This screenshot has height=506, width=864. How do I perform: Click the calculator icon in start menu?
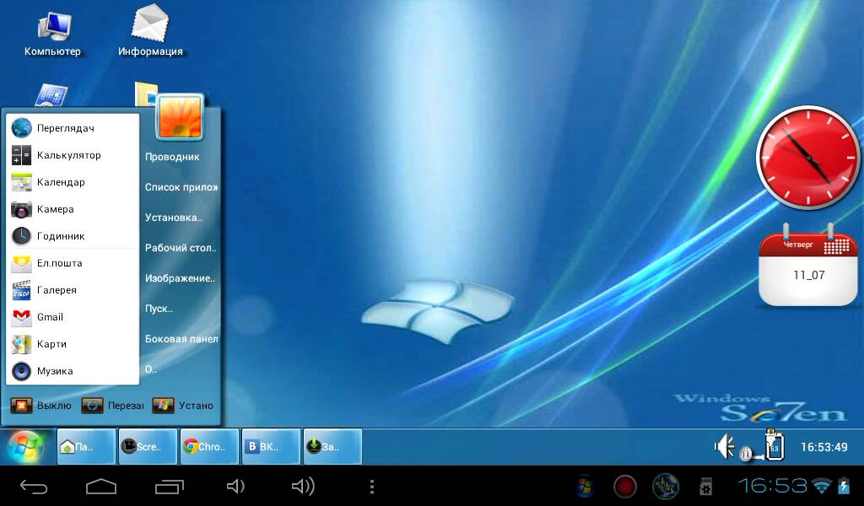coord(21,154)
